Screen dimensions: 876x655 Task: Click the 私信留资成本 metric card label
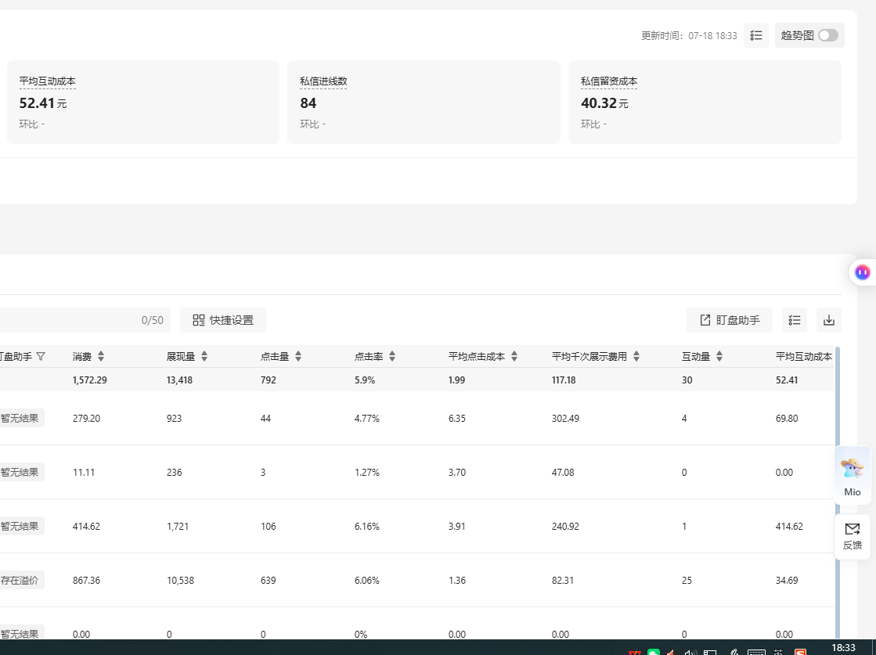pyautogui.click(x=609, y=81)
